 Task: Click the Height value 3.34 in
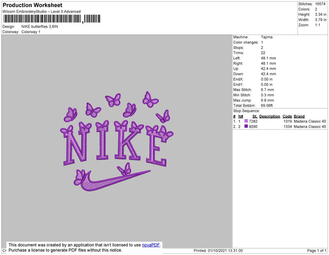point(320,14)
